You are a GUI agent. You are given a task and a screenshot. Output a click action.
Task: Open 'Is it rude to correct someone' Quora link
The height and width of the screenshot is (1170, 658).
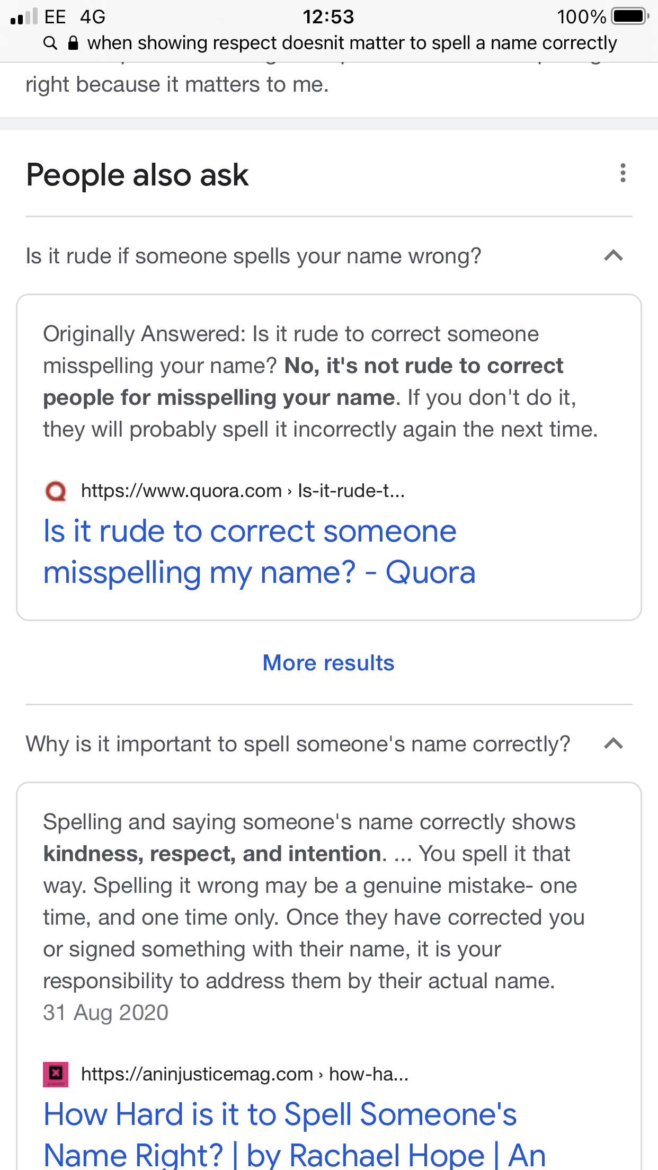pos(260,552)
